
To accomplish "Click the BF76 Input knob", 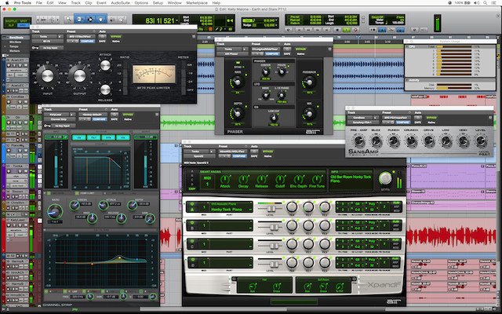I will (x=49, y=76).
